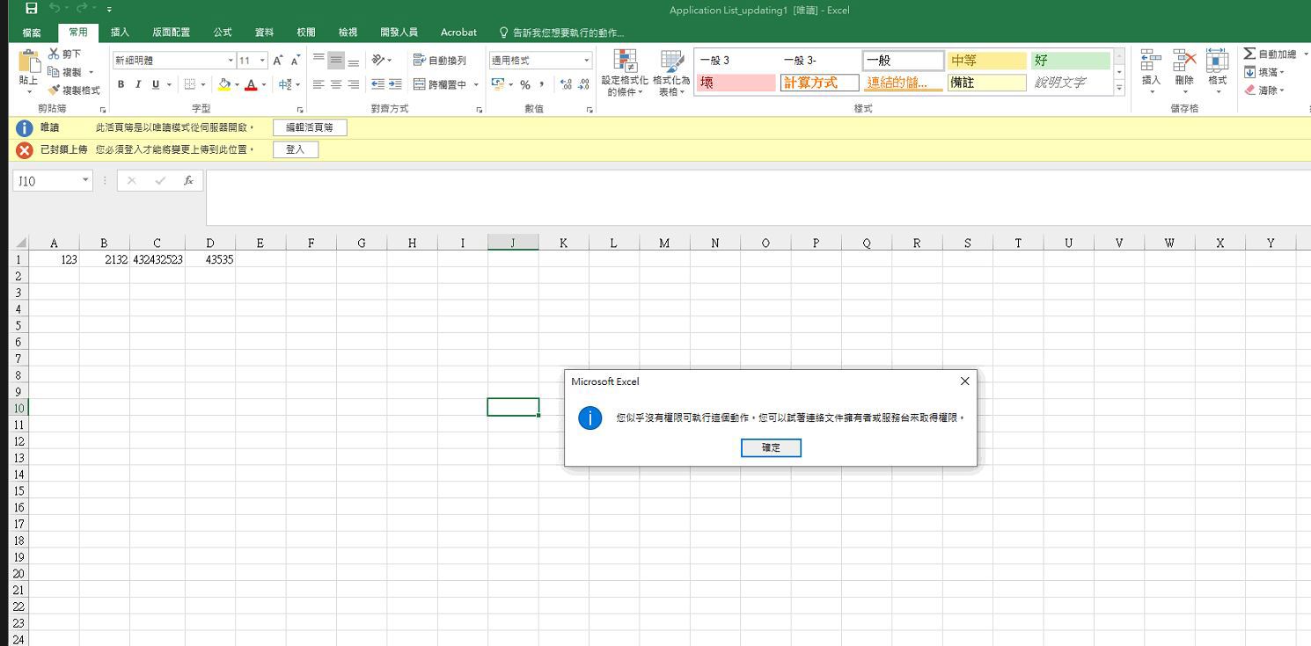Open the number format dropdown (通用格式)
Viewport: 1311px width, 646px height.
pos(587,61)
